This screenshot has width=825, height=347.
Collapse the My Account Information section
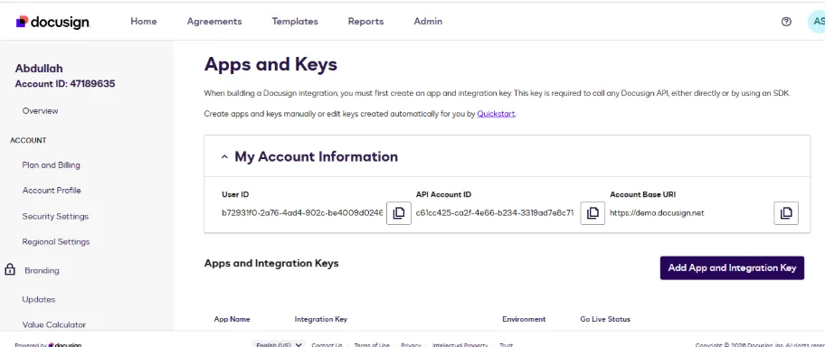224,156
